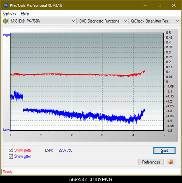Click the Low jitter axis label
The image size is (182, 183).
click(6, 130)
